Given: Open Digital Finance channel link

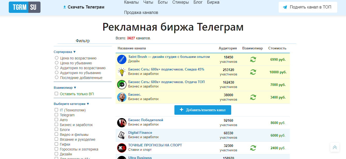Looking at the screenshot, I should 140,133.
